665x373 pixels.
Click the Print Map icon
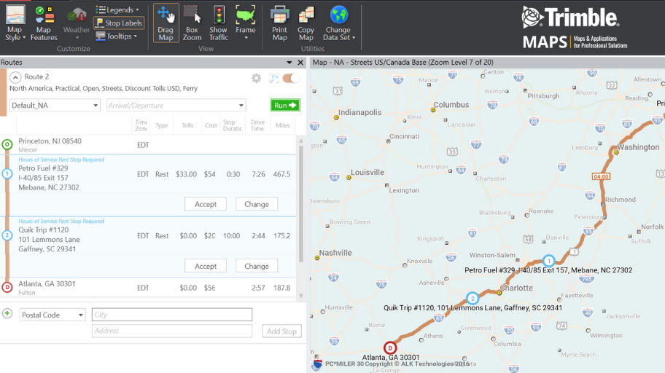(279, 23)
